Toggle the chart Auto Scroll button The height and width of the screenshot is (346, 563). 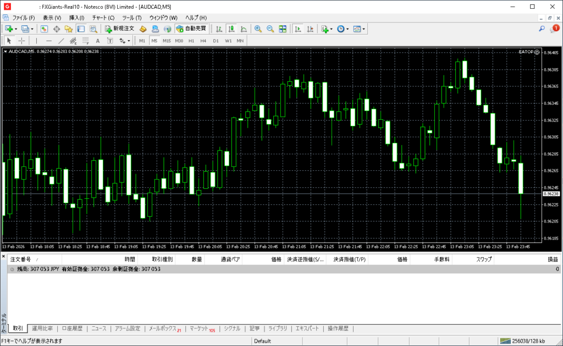coord(297,29)
